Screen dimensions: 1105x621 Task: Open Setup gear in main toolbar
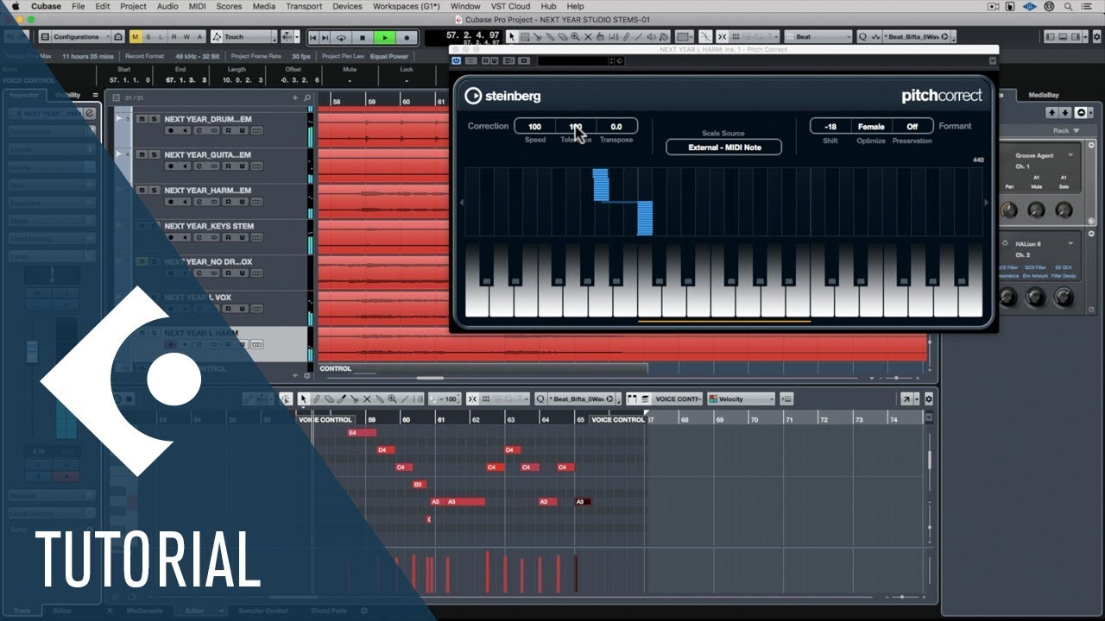click(x=1096, y=37)
